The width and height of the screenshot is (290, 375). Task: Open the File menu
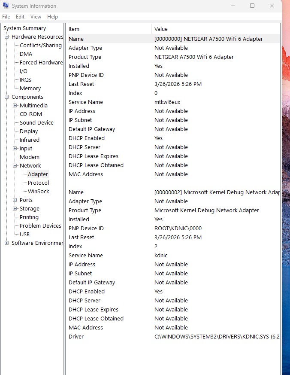coord(6,17)
